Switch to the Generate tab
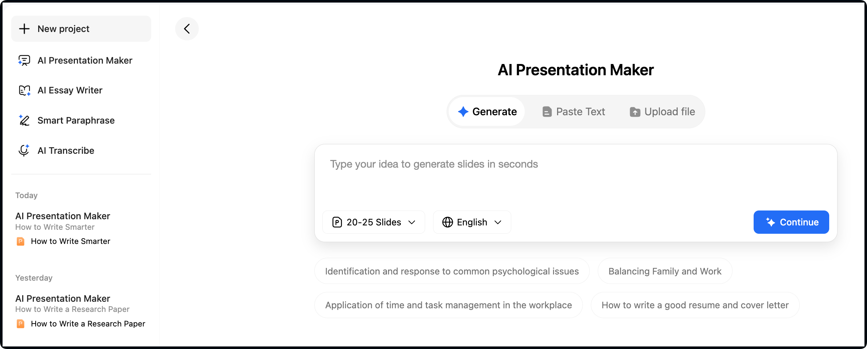 487,112
